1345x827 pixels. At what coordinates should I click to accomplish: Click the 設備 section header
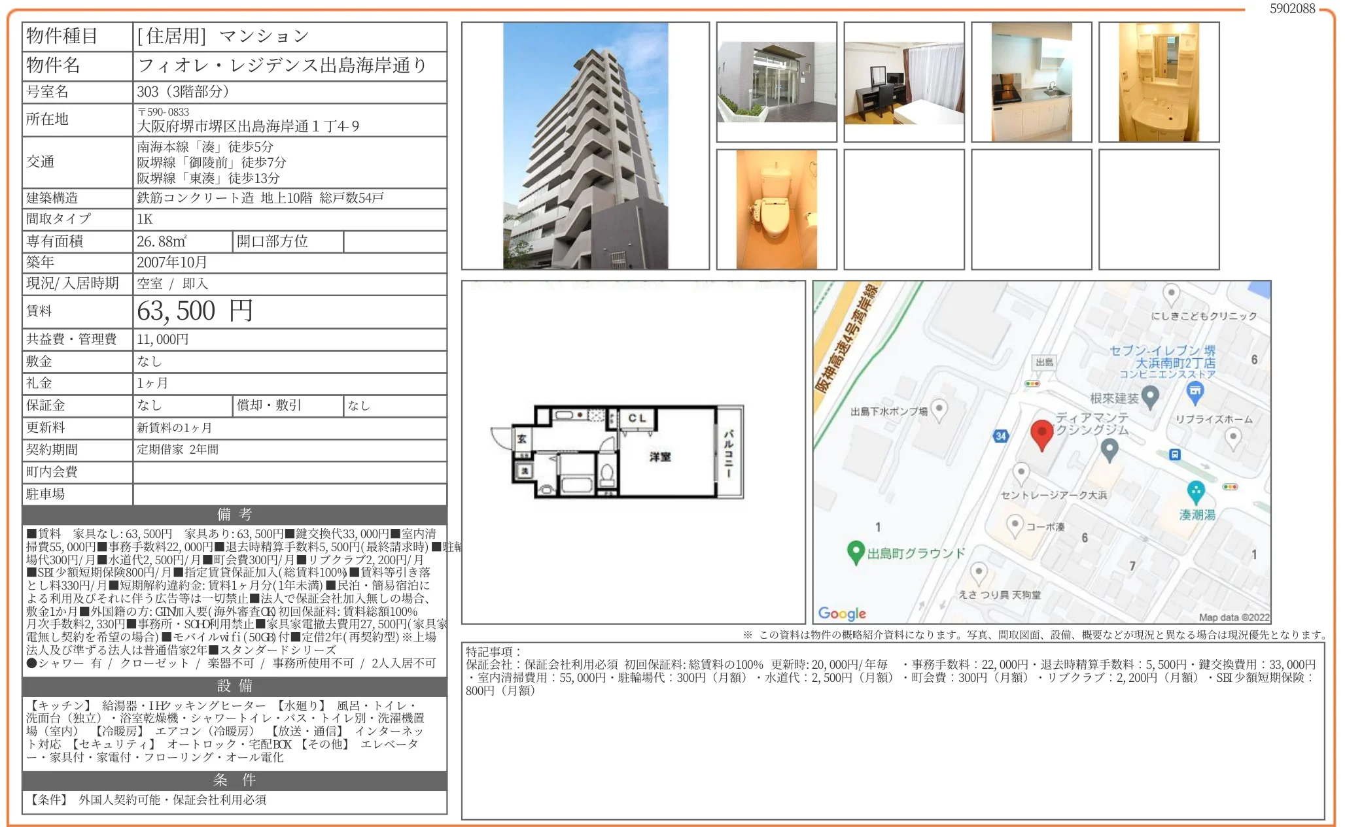click(234, 686)
